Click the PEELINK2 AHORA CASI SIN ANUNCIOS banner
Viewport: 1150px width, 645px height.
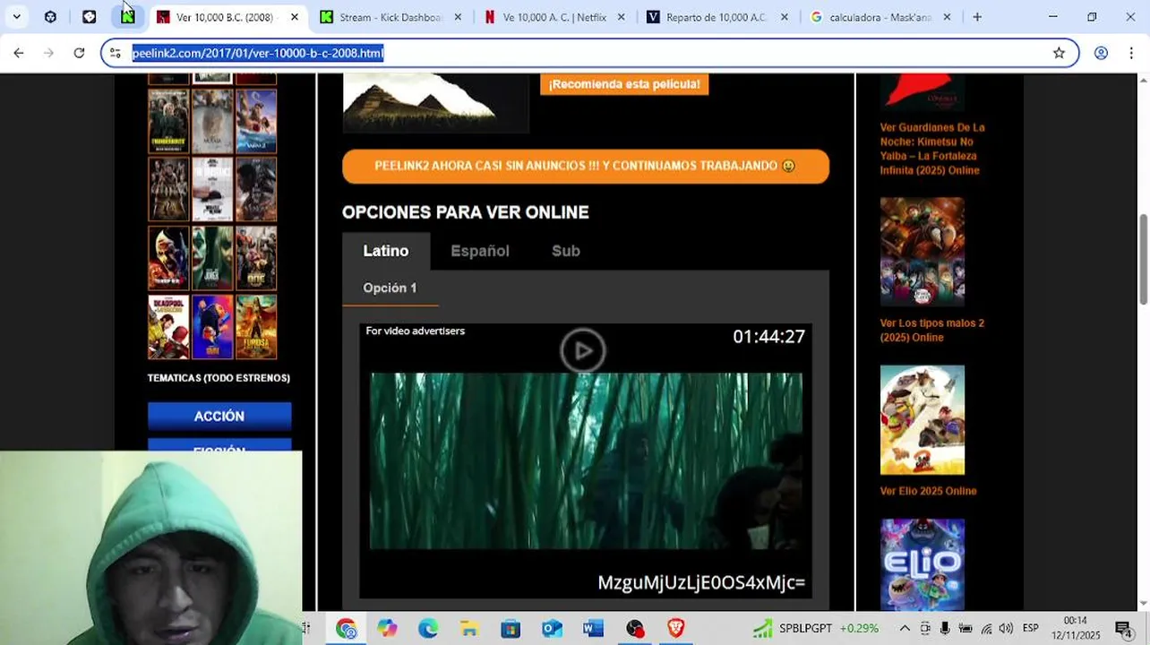[586, 166]
